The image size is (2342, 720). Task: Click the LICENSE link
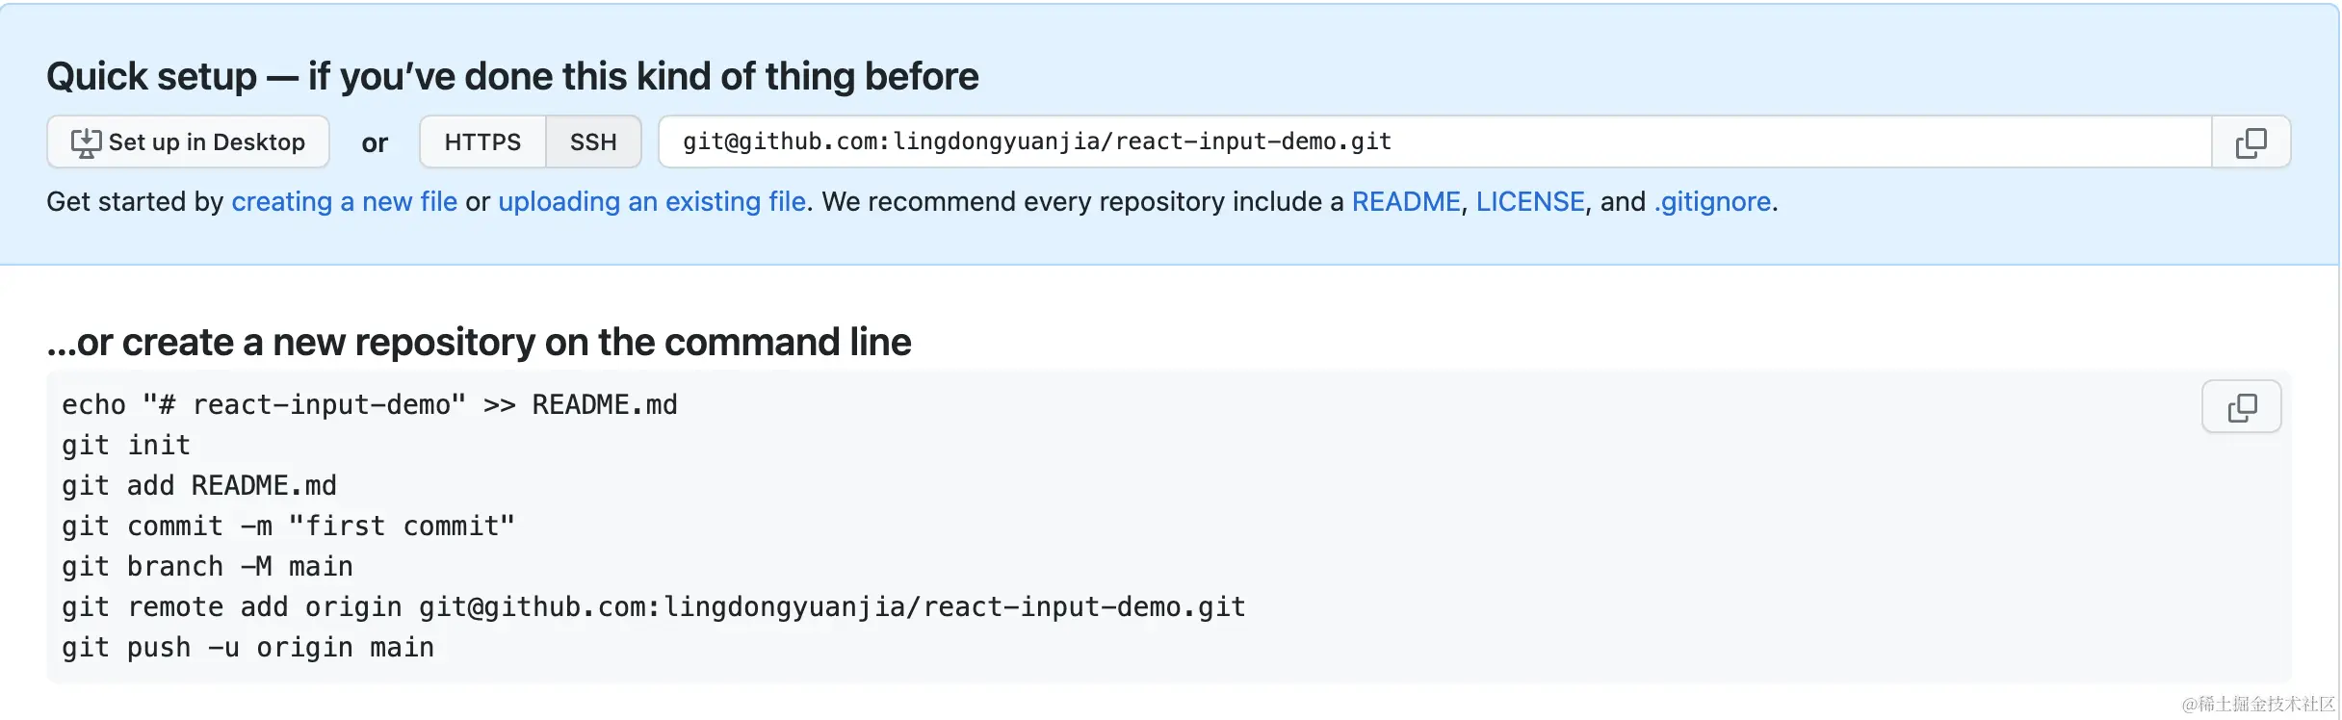(1529, 201)
